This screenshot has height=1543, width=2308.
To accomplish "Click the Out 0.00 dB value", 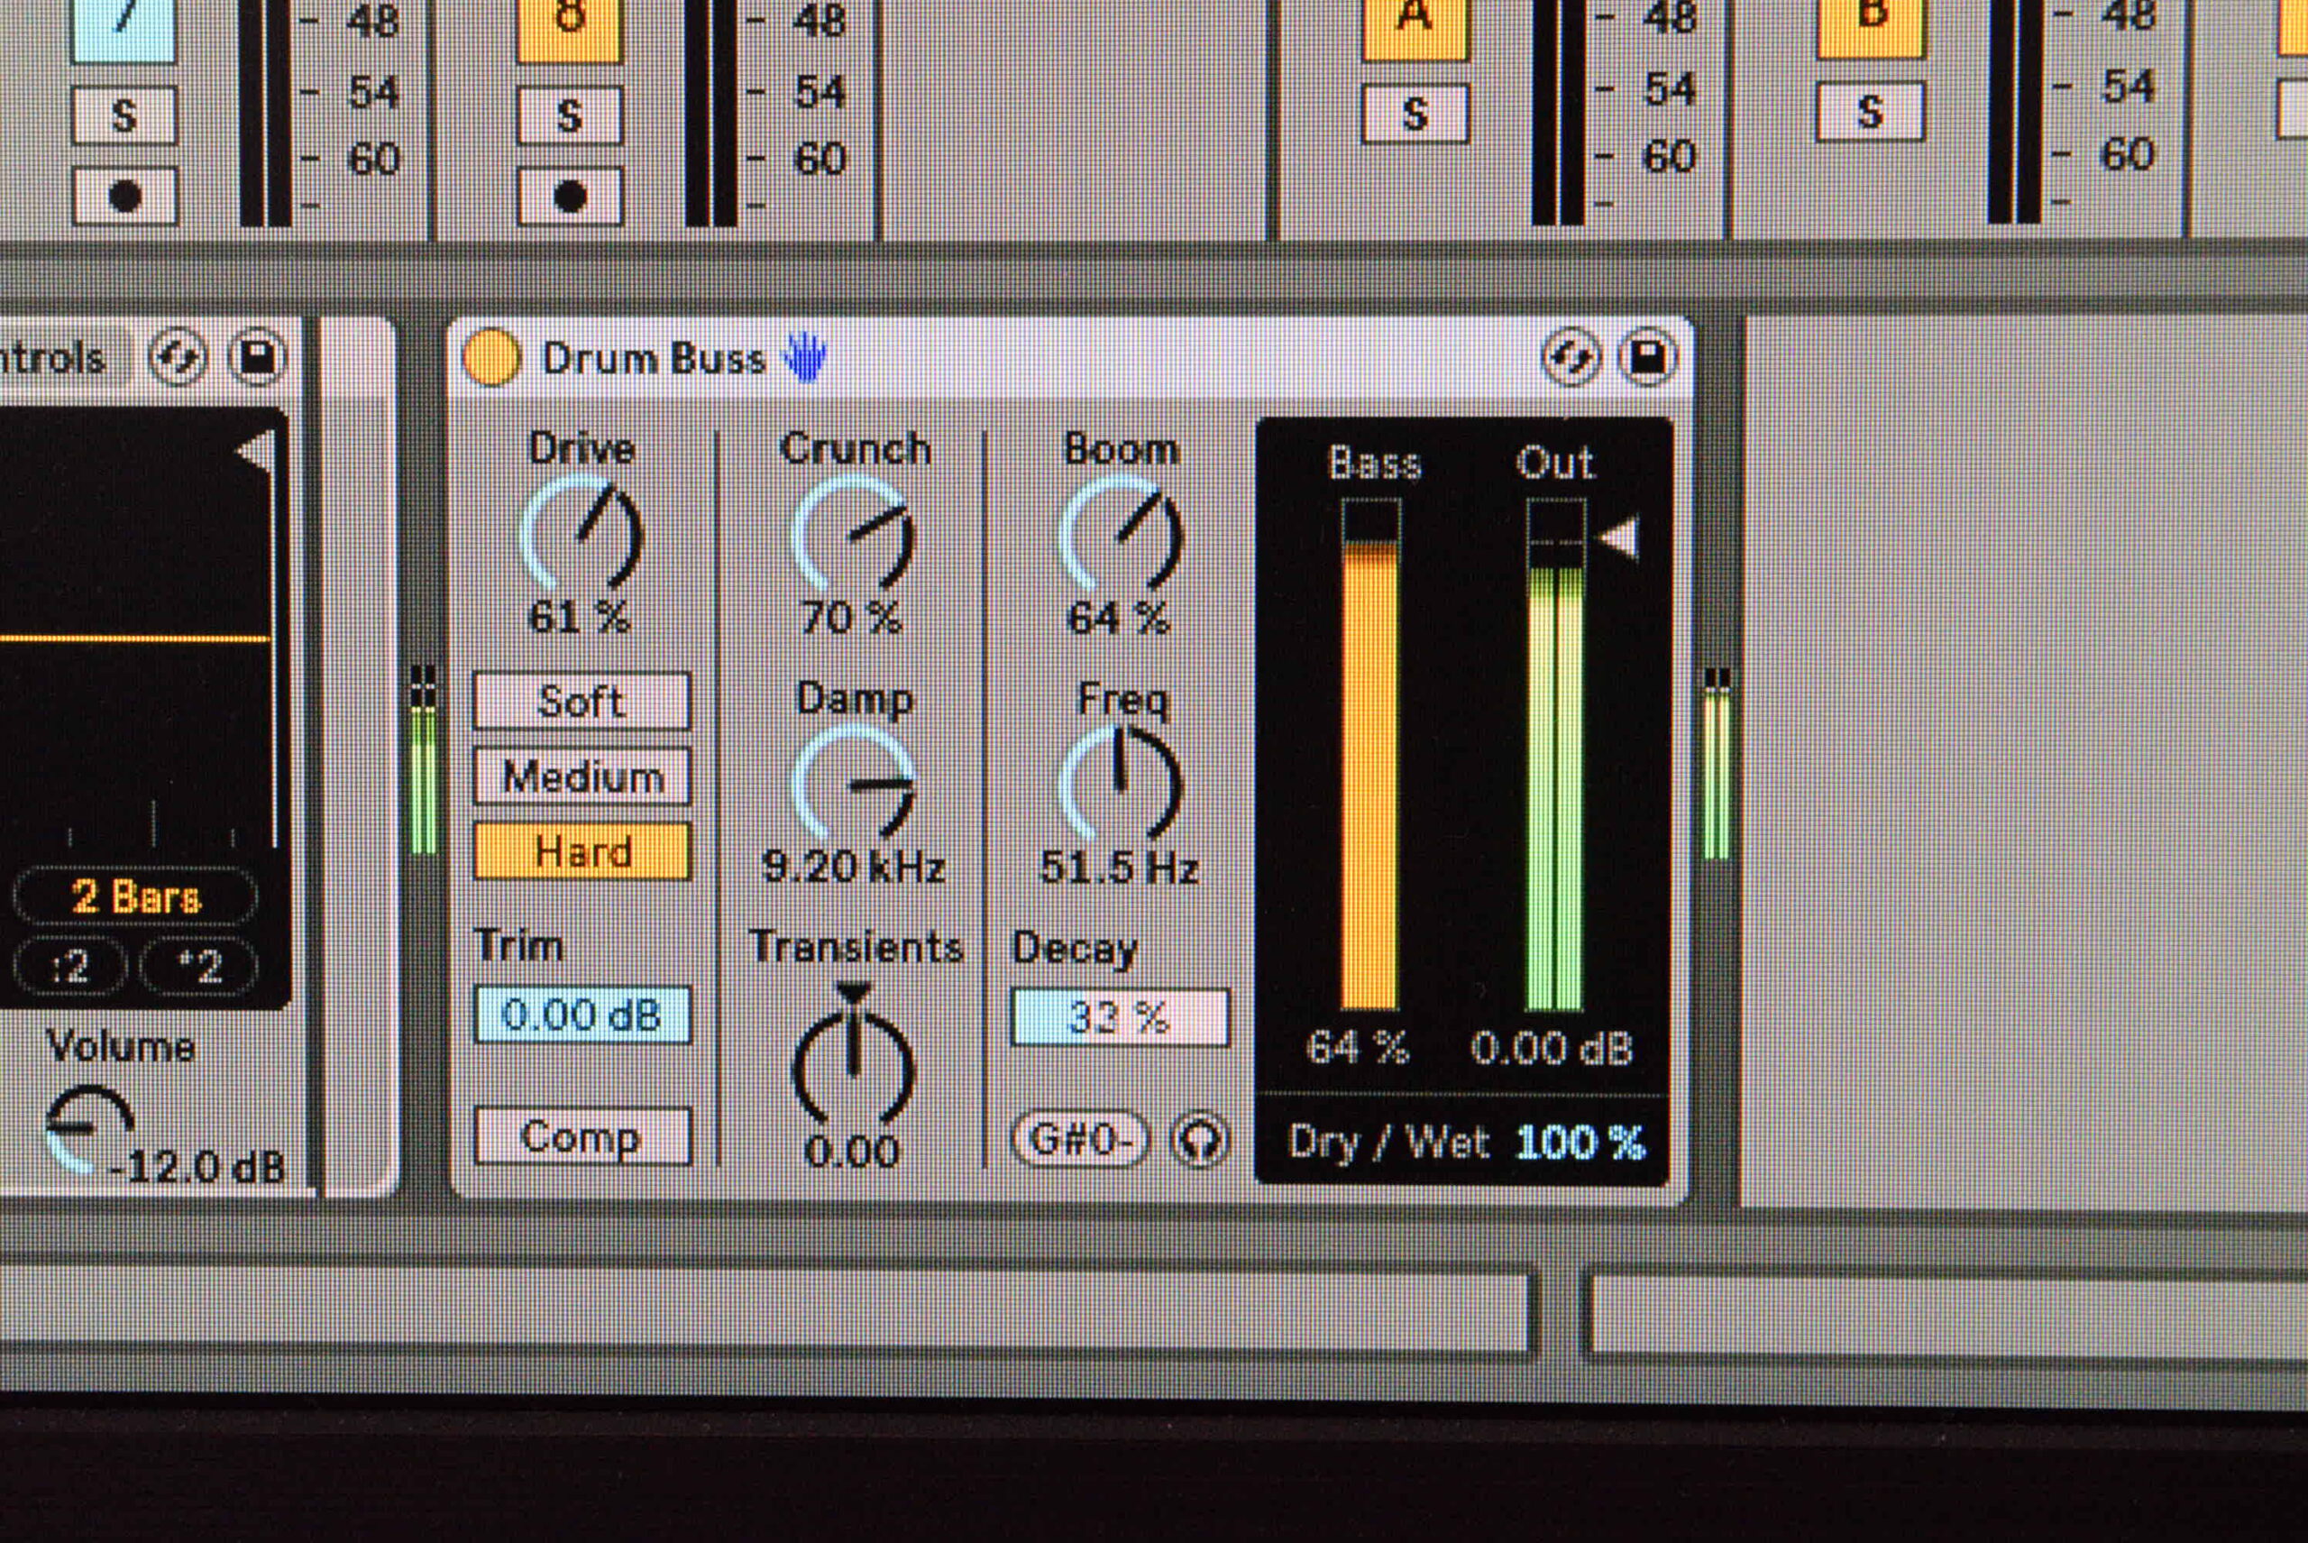I will click(1552, 1048).
